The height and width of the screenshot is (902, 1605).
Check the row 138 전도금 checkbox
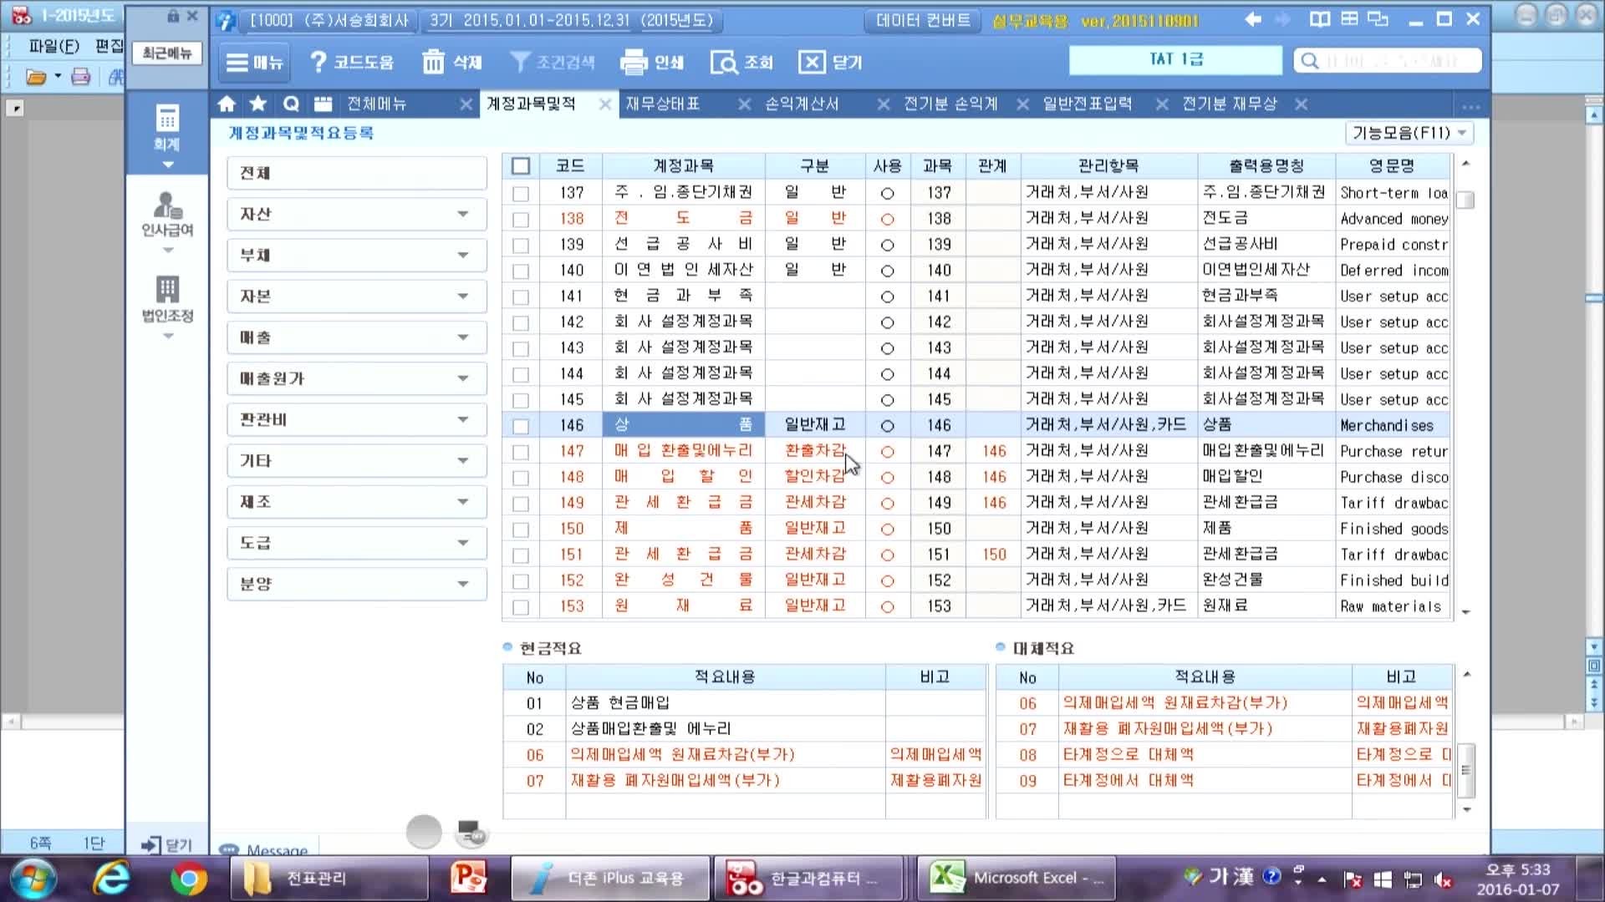[x=521, y=219]
